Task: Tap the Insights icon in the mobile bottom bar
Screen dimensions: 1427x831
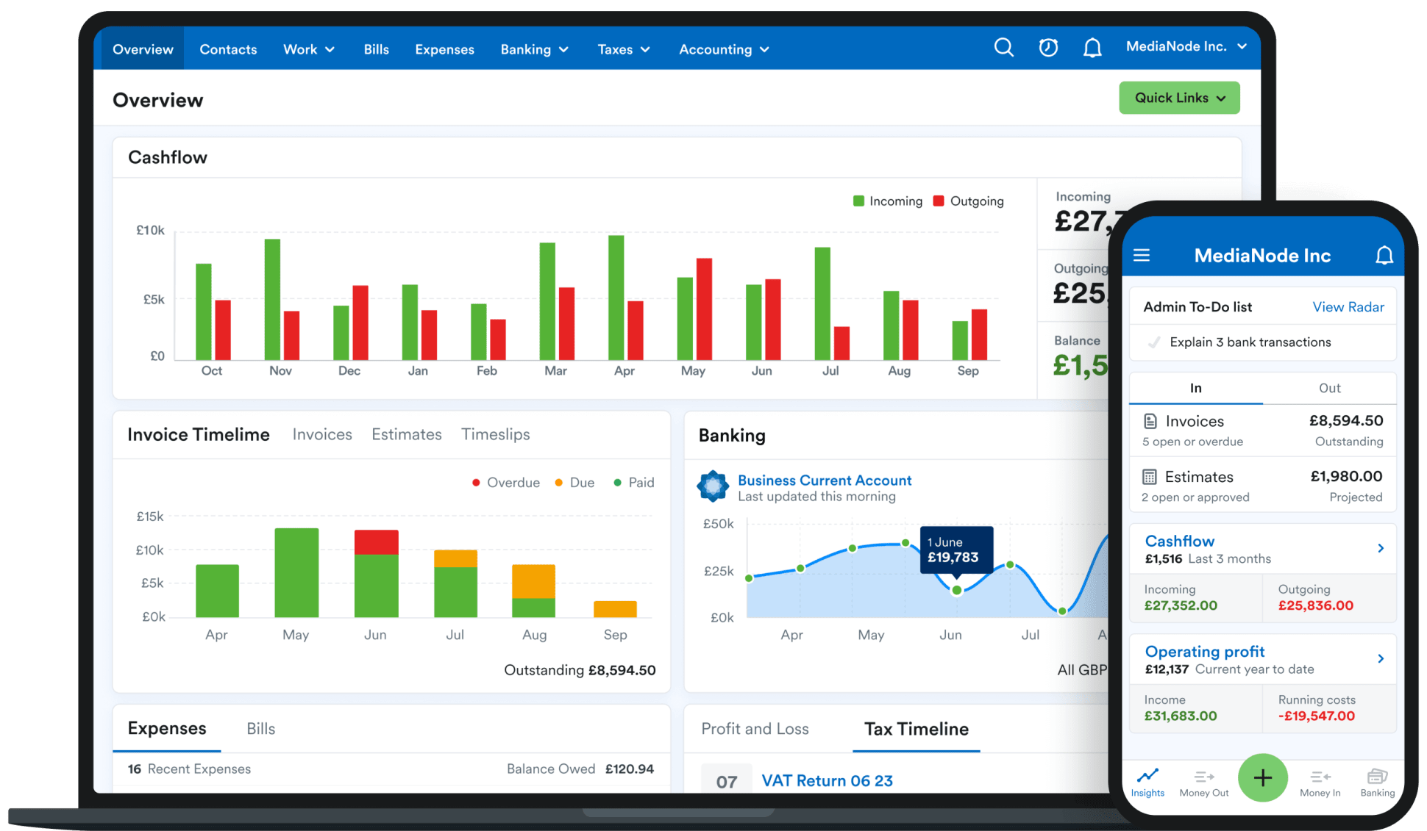Action: click(x=1147, y=781)
